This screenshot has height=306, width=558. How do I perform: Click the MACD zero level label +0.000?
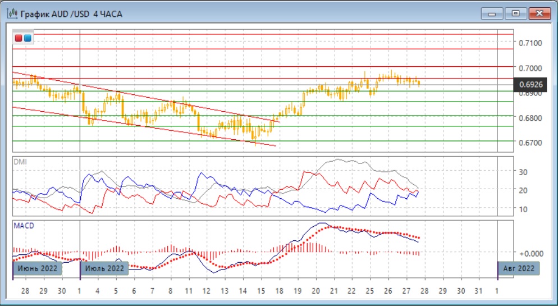pyautogui.click(x=530, y=253)
